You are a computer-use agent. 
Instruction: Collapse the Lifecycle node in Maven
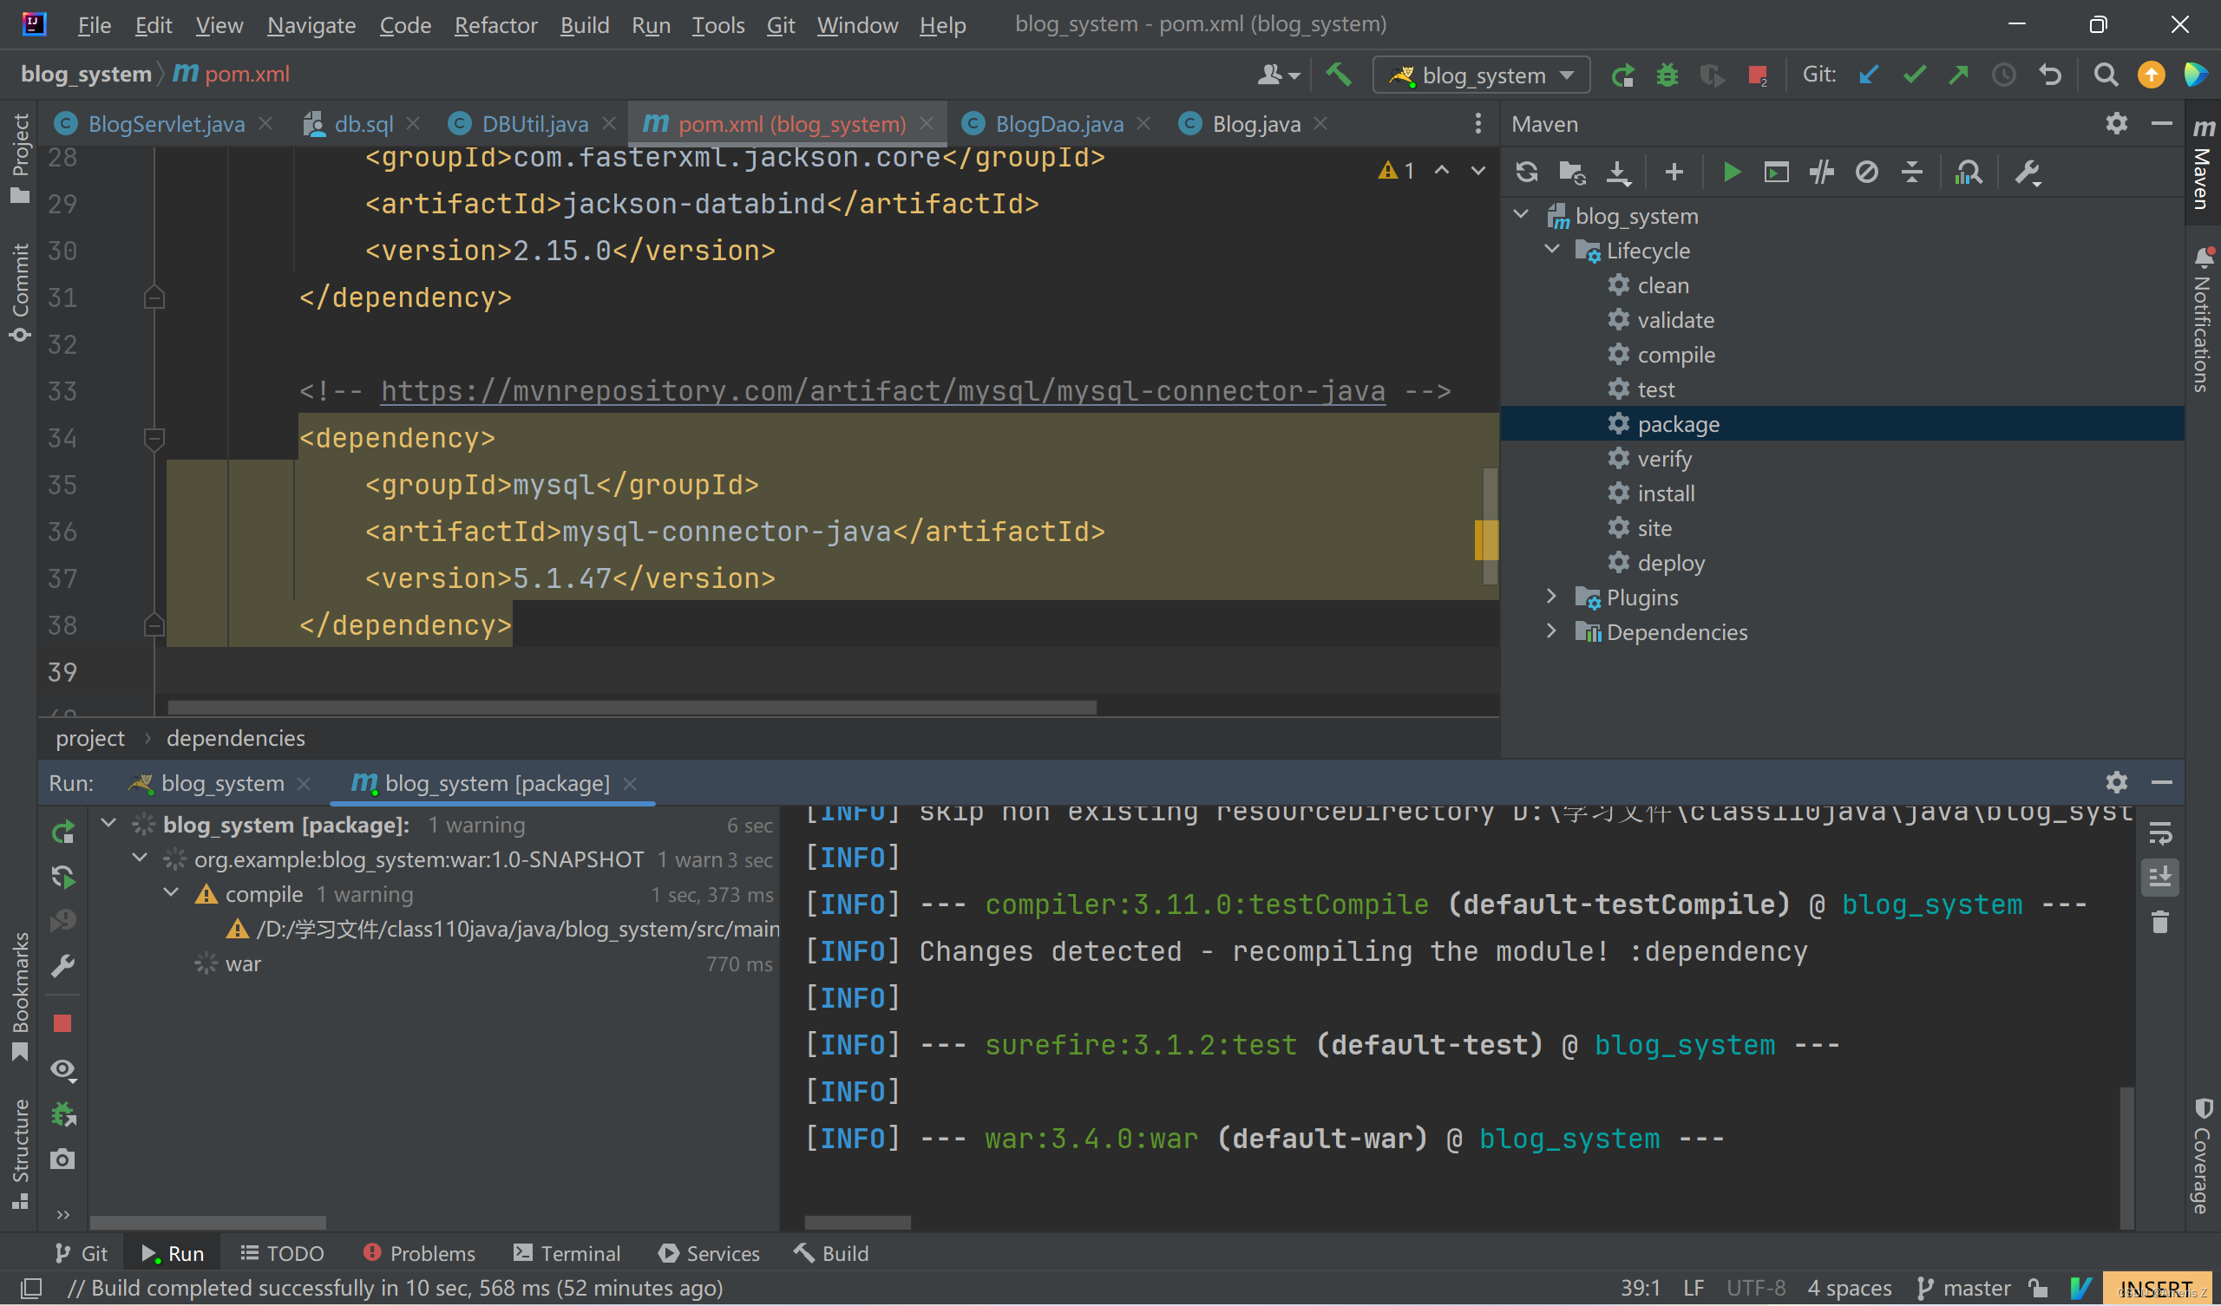click(1551, 251)
